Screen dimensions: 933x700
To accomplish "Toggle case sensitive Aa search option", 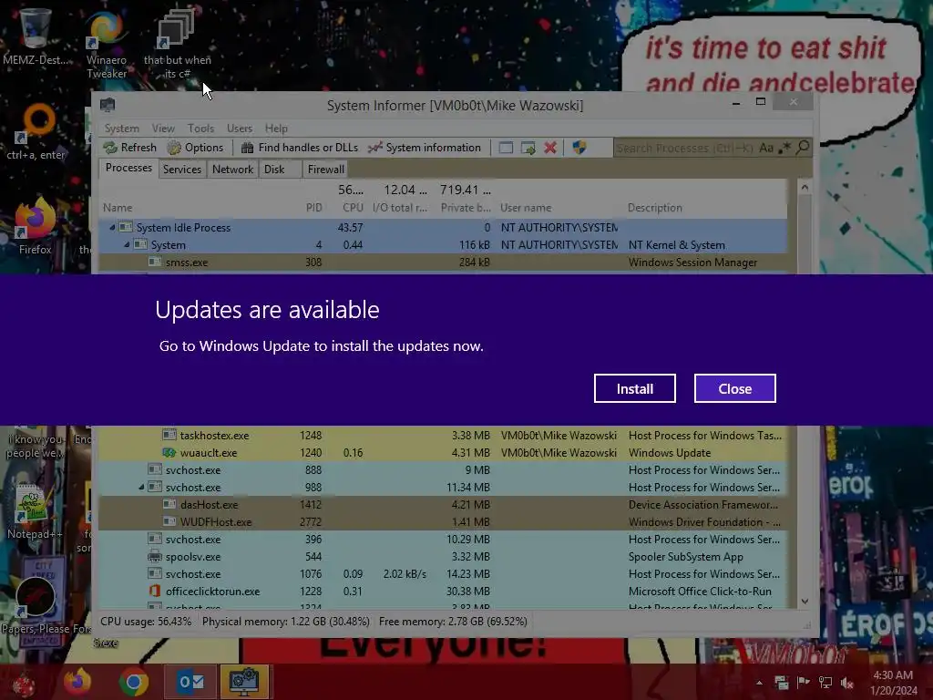I will [x=765, y=148].
